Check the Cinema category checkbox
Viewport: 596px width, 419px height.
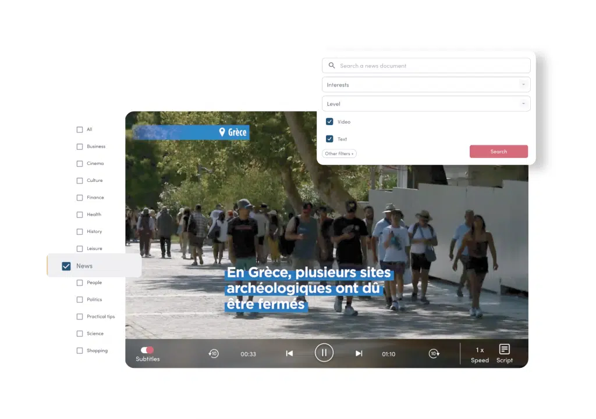pyautogui.click(x=79, y=163)
